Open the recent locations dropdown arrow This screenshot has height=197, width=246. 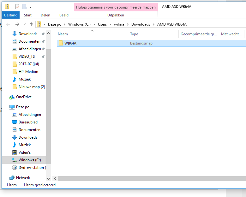coord(25,24)
